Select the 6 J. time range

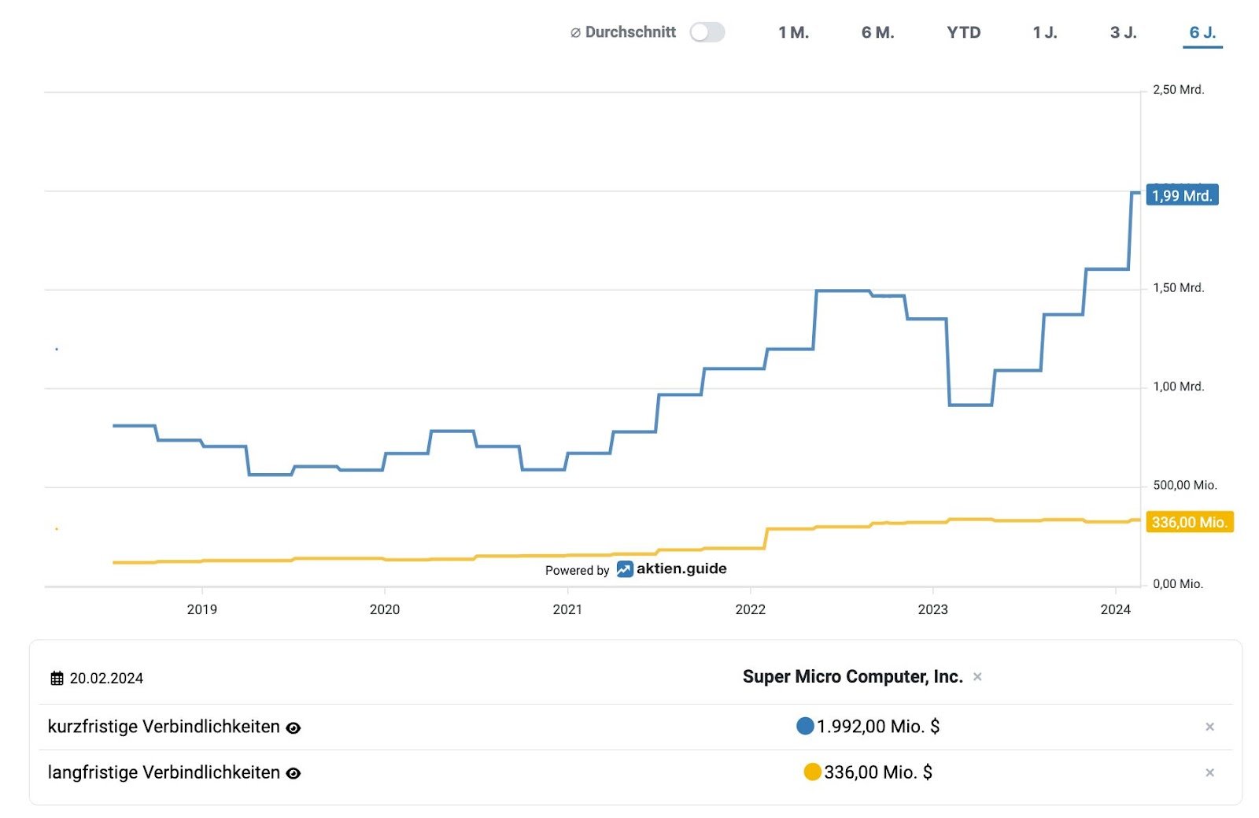(x=1202, y=32)
